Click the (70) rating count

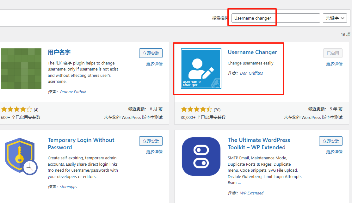[x=217, y=110]
